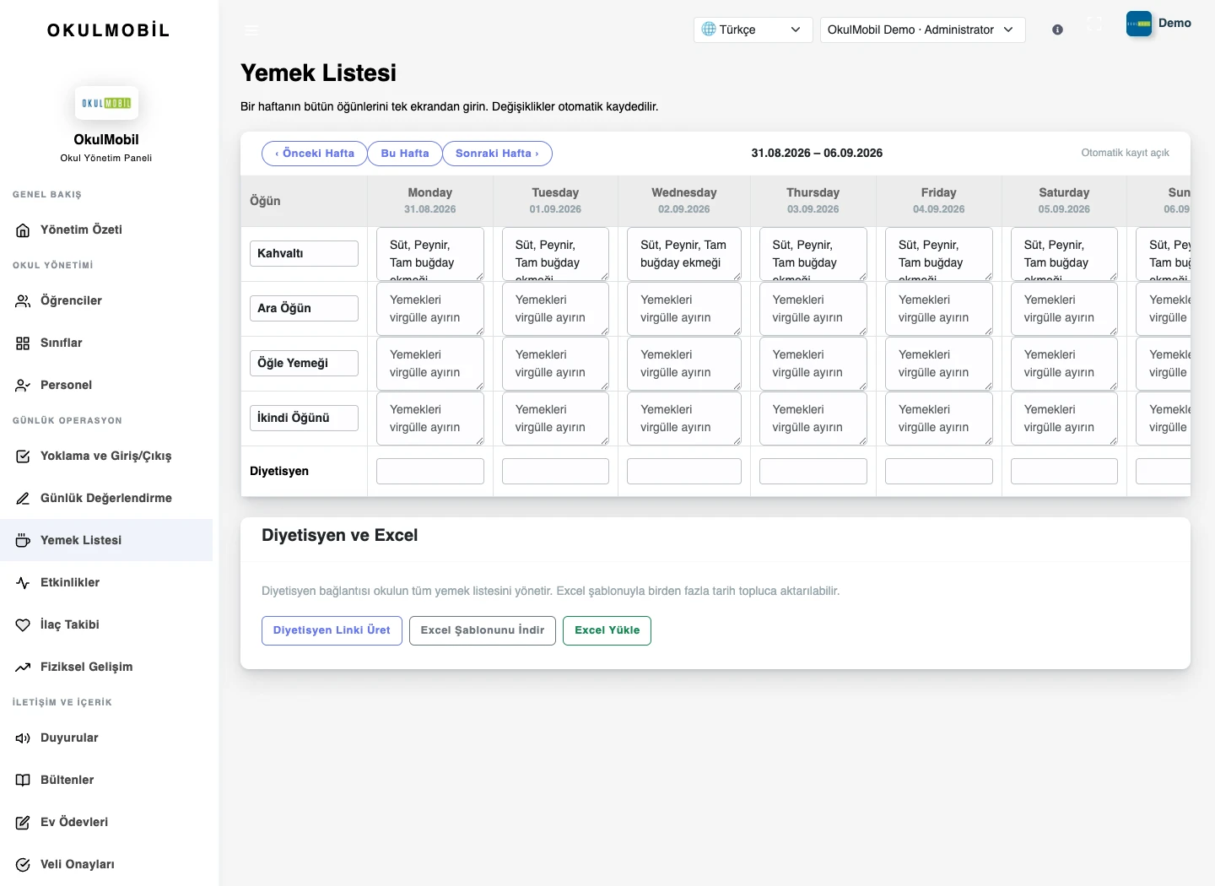Go to Öğrenciler in the sidebar
This screenshot has width=1215, height=886.
pos(106,300)
